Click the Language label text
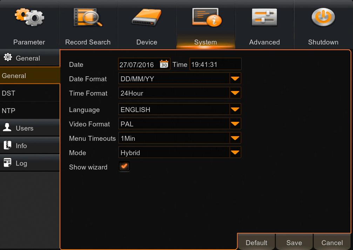Viewport: 353px width, 250px height. click(84, 110)
